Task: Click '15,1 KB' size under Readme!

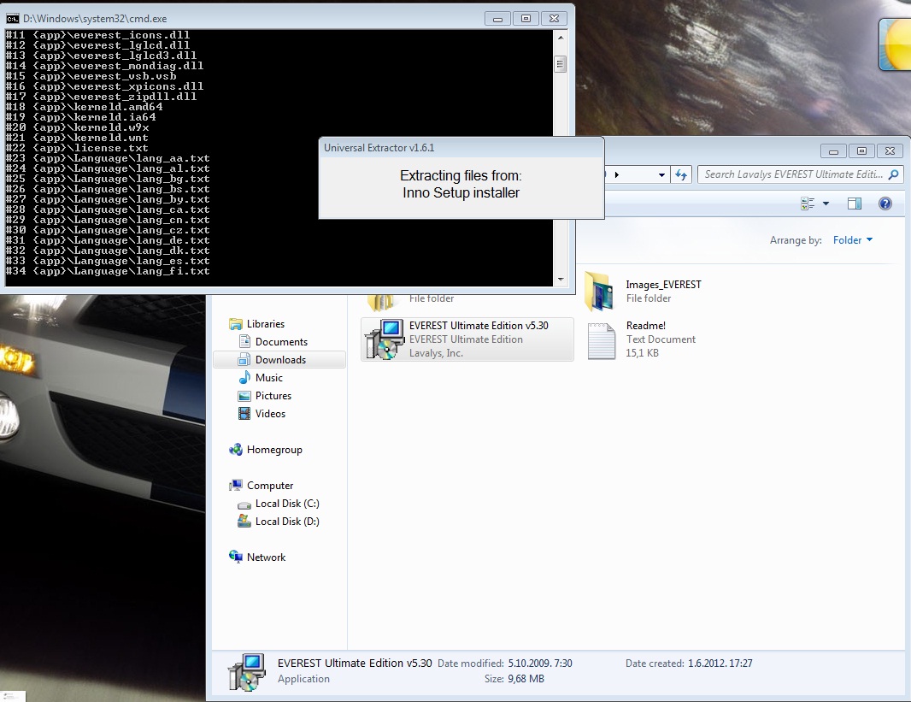Action: click(642, 353)
